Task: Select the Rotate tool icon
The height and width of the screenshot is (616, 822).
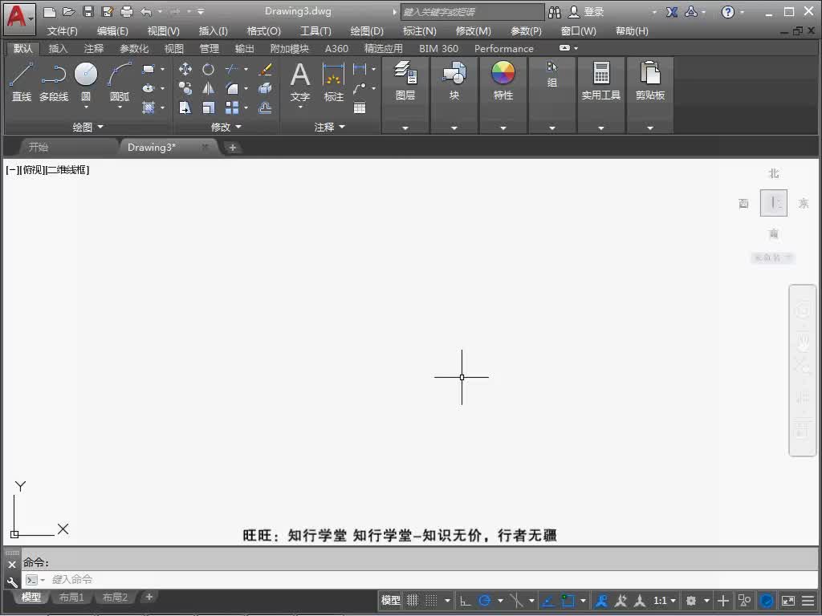Action: point(208,69)
